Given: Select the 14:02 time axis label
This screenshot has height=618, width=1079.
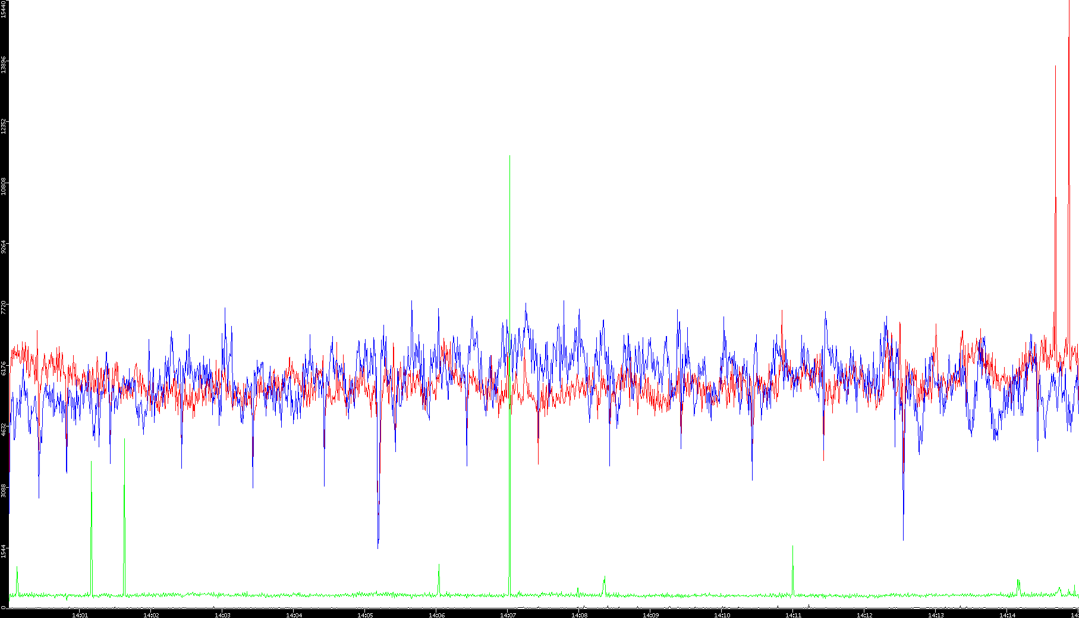Looking at the screenshot, I should (x=151, y=615).
